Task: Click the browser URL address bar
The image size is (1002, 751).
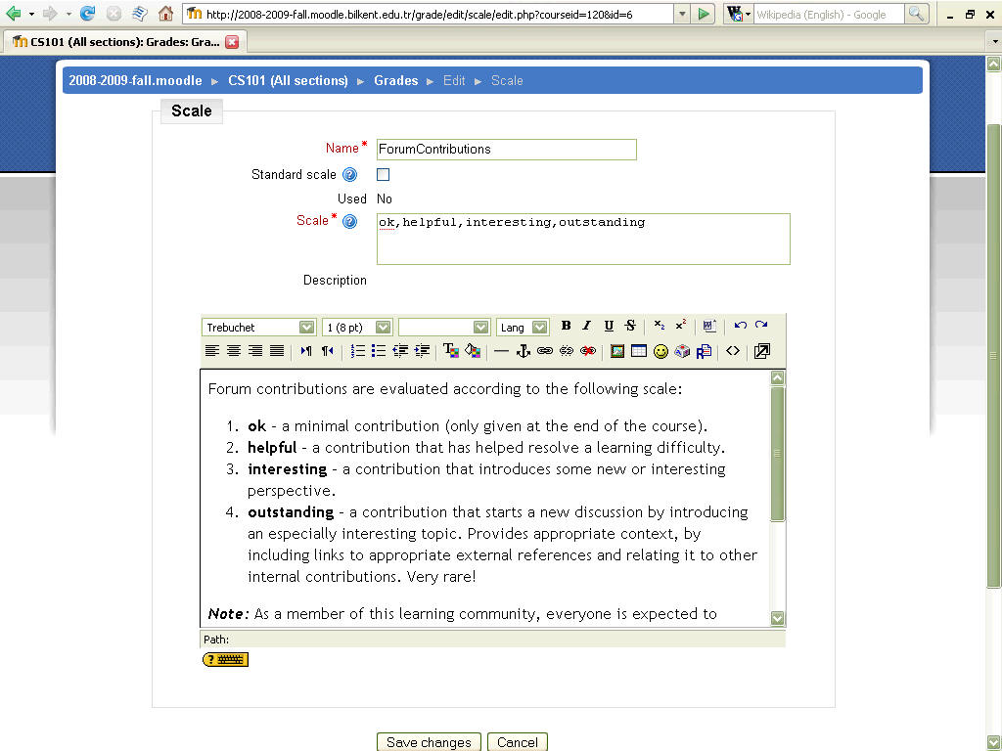Action: [x=429, y=14]
